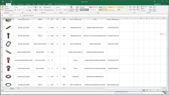Screen dimensions: 169x95
Task: Expand the cell Styles gallery
Action: pyautogui.click(x=127, y=11)
